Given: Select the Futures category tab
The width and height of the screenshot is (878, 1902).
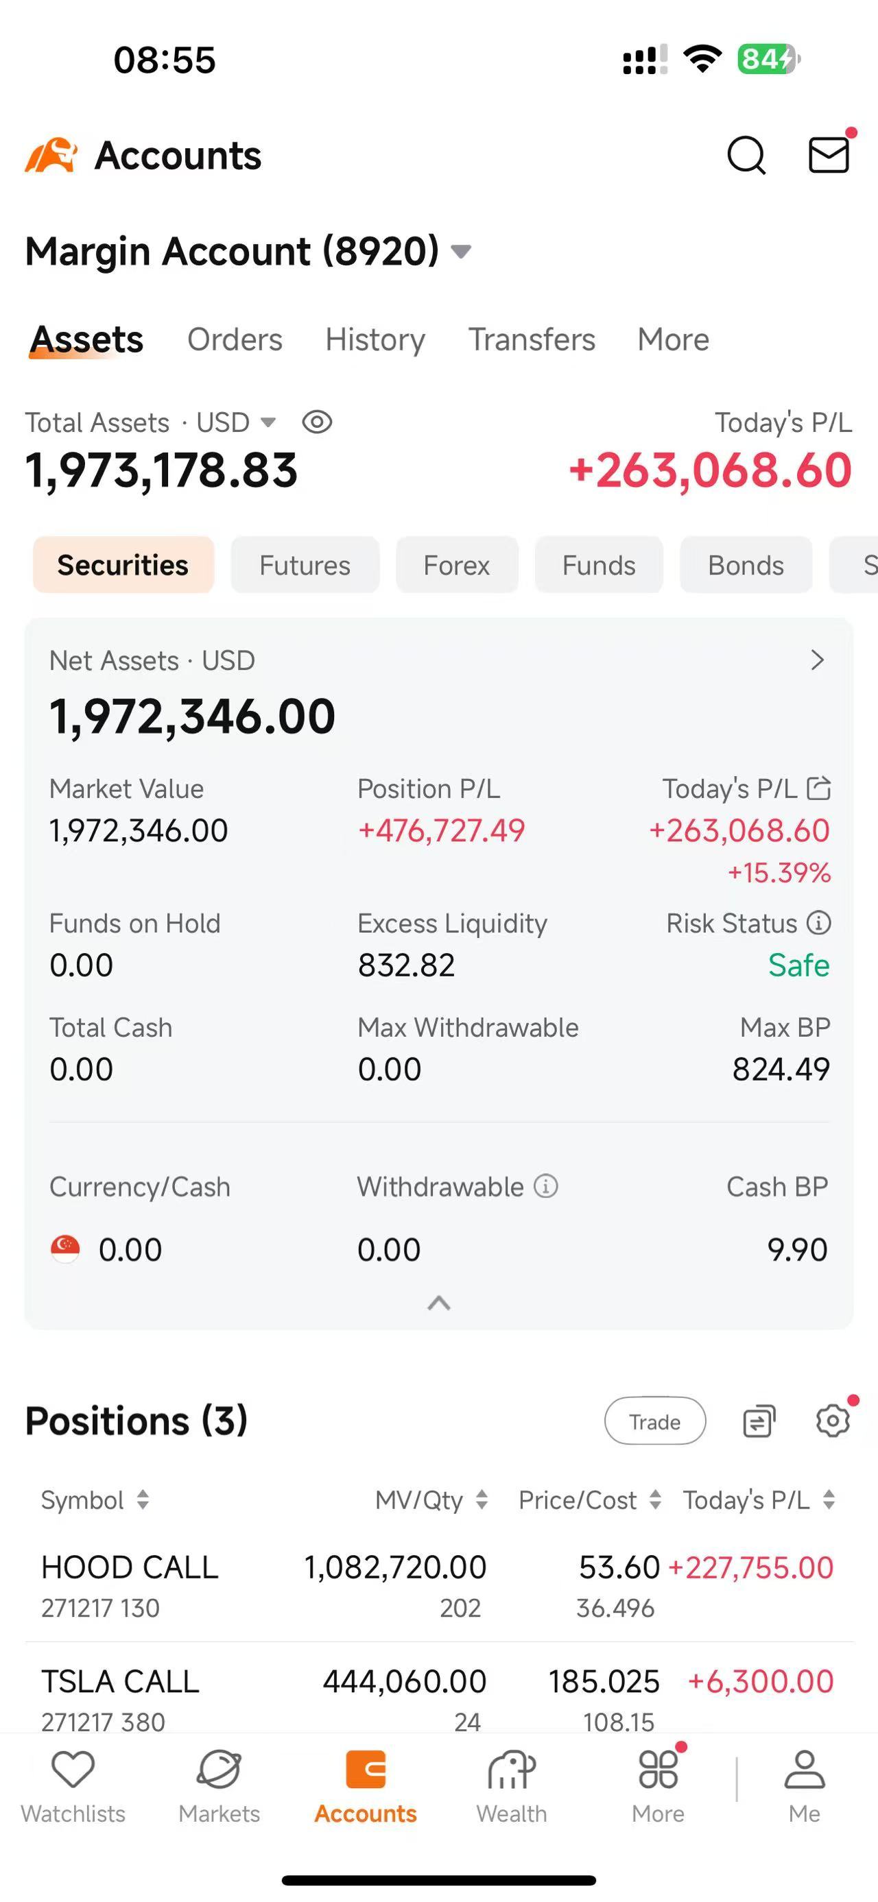Looking at the screenshot, I should [x=305, y=566].
